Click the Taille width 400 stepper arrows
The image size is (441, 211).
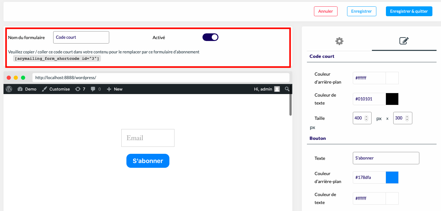366,118
